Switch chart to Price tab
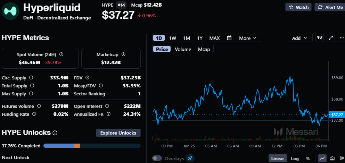Screen dimensions: 345x163 click(162, 49)
